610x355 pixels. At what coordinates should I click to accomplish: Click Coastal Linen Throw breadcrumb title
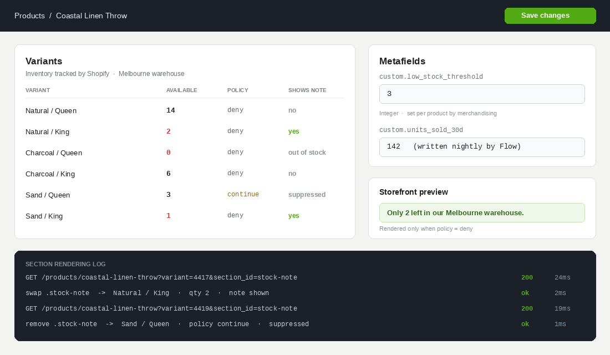coord(91,16)
